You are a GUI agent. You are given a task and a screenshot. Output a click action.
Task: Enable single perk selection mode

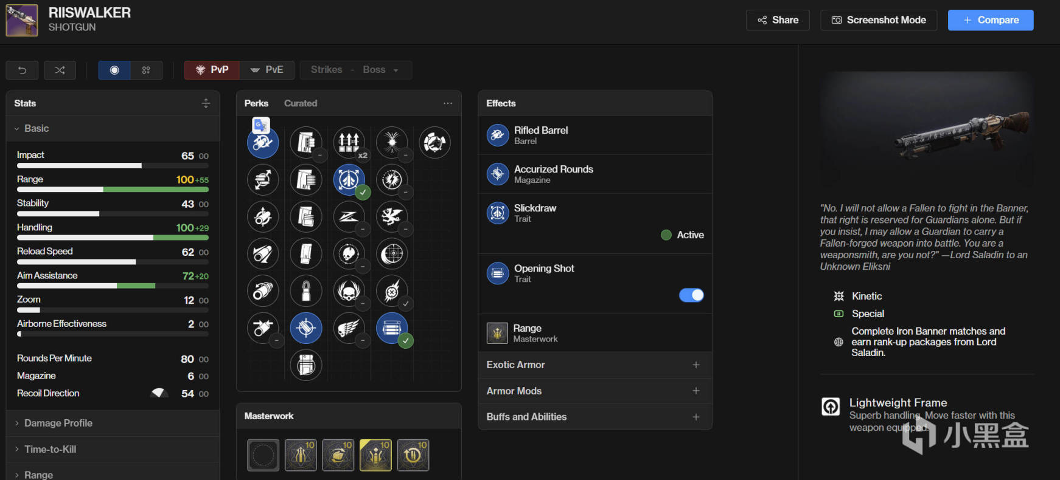click(114, 70)
